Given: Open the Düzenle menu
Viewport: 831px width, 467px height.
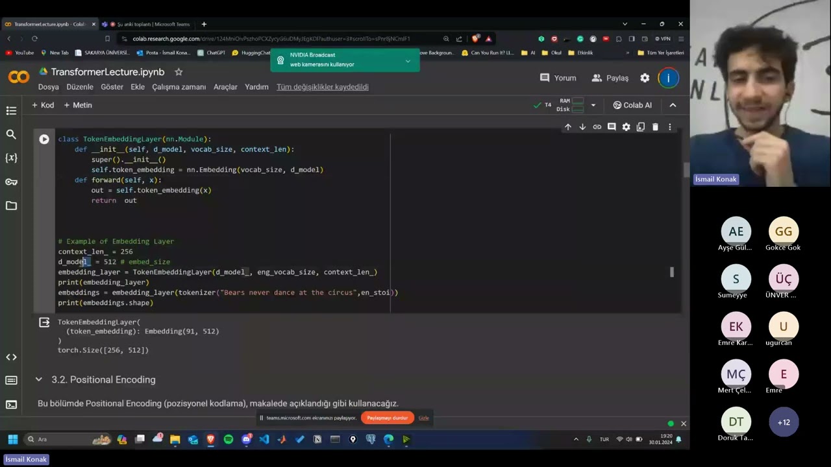Looking at the screenshot, I should click(80, 87).
